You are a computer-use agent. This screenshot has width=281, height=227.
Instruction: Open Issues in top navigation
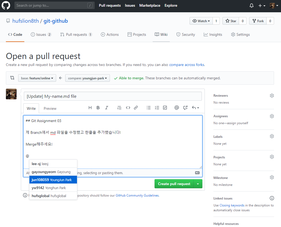tap(130, 6)
